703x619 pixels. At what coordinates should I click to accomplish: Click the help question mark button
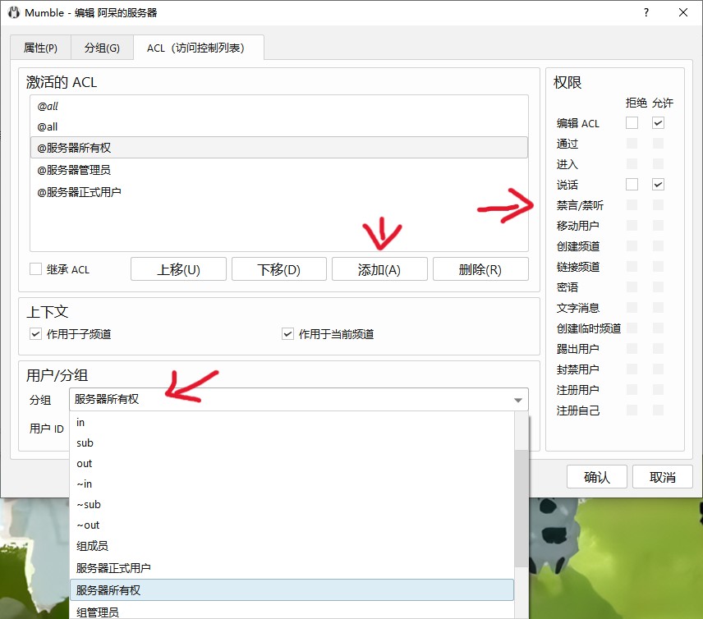pyautogui.click(x=646, y=12)
